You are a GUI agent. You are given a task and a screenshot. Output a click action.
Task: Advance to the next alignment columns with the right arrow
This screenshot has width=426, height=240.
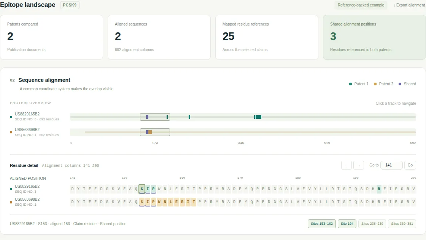coord(359,165)
